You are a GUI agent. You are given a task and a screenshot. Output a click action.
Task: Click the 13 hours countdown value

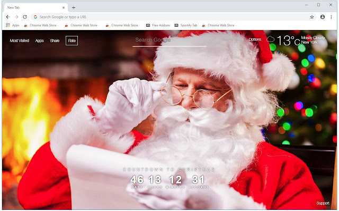tap(155, 180)
